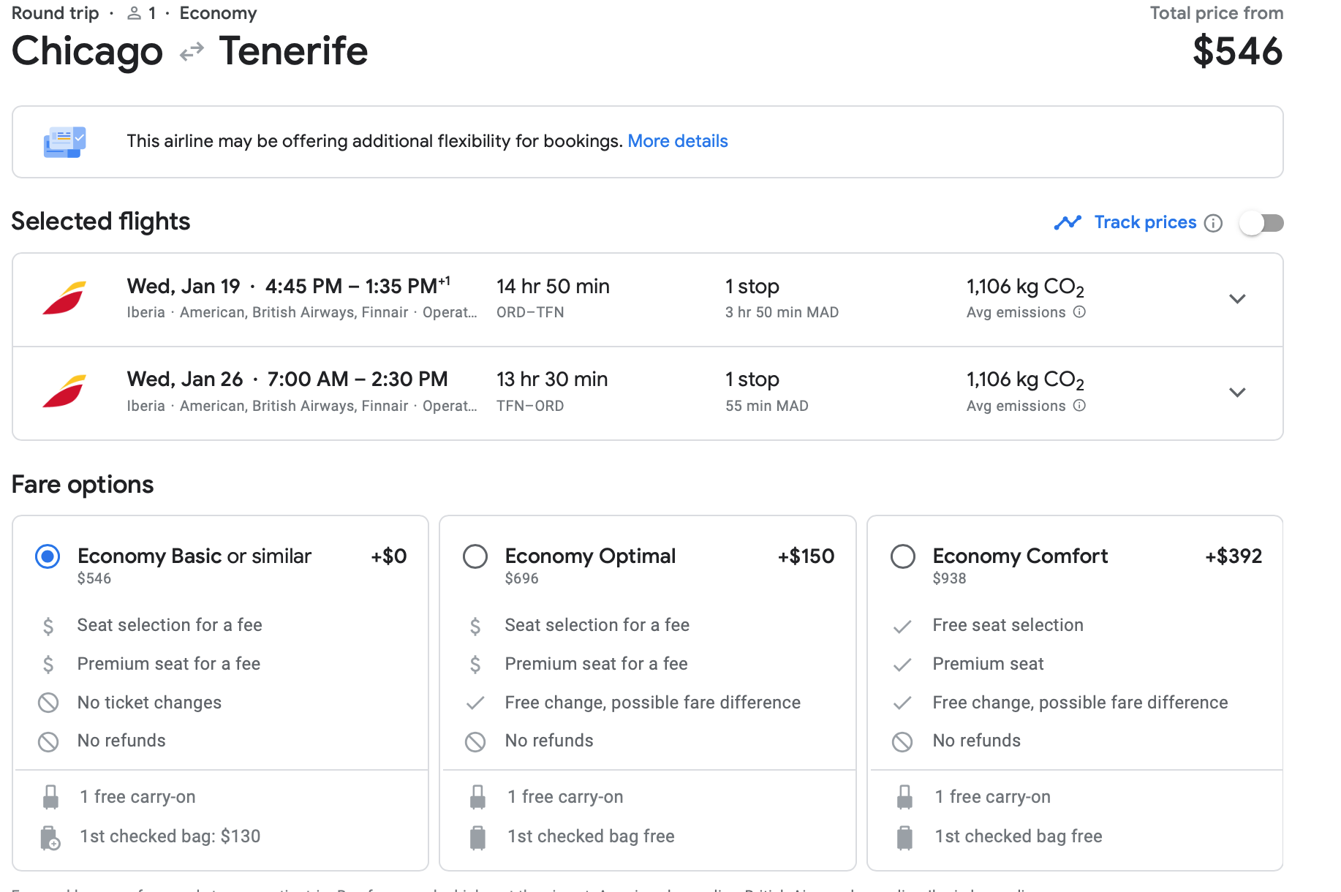Click Iberia logo on Jan 26 flight

pos(64,392)
